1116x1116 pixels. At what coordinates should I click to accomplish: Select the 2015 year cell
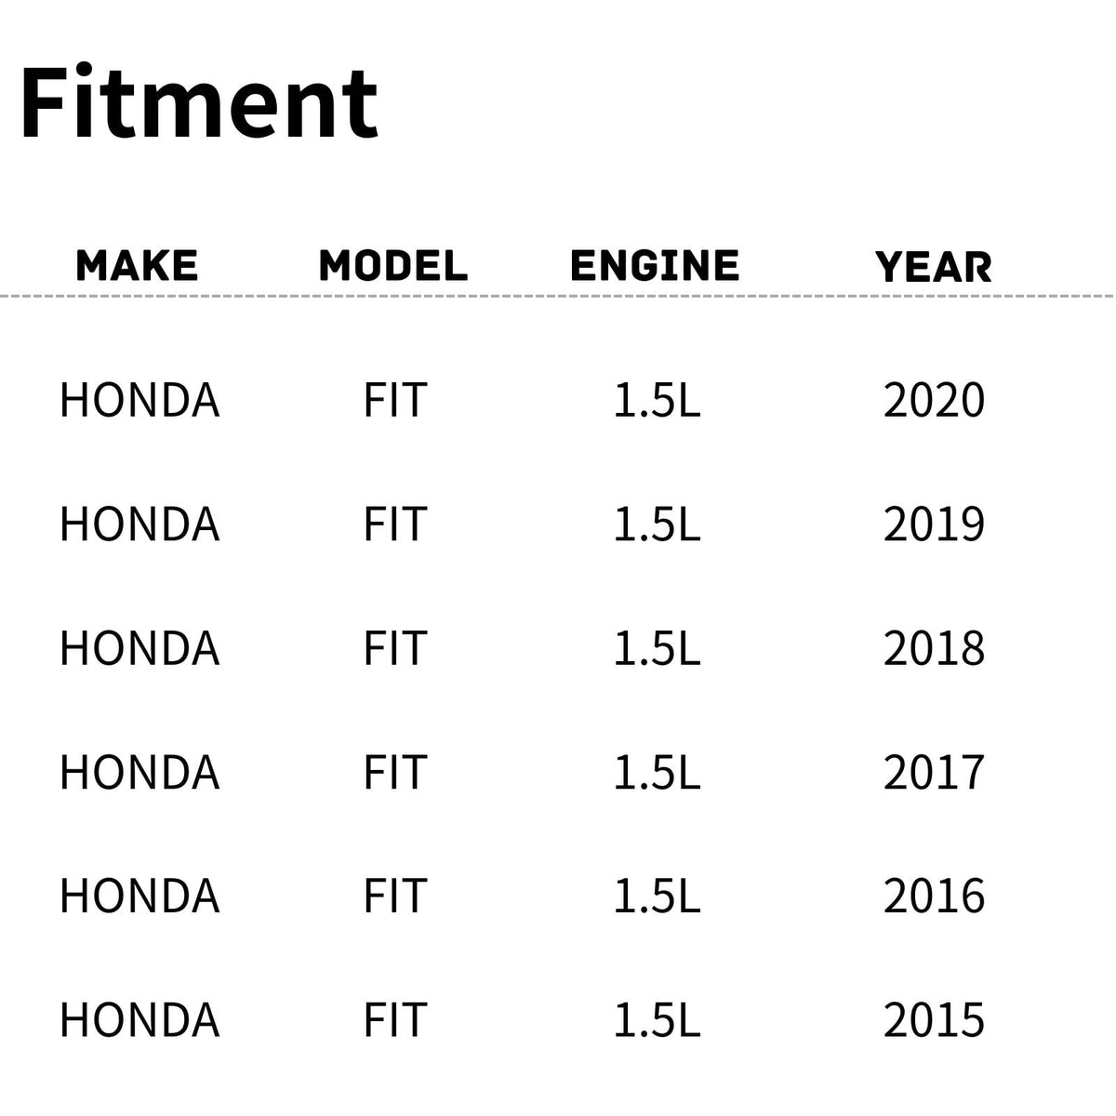click(x=934, y=1020)
